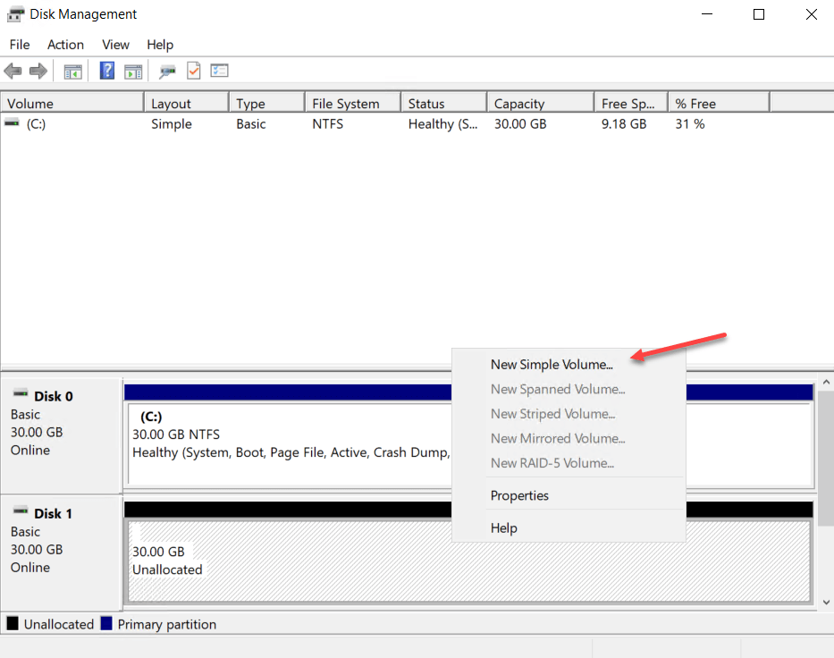Image resolution: width=834 pixels, height=658 pixels.
Task: Click Help in the context menu
Action: click(504, 528)
